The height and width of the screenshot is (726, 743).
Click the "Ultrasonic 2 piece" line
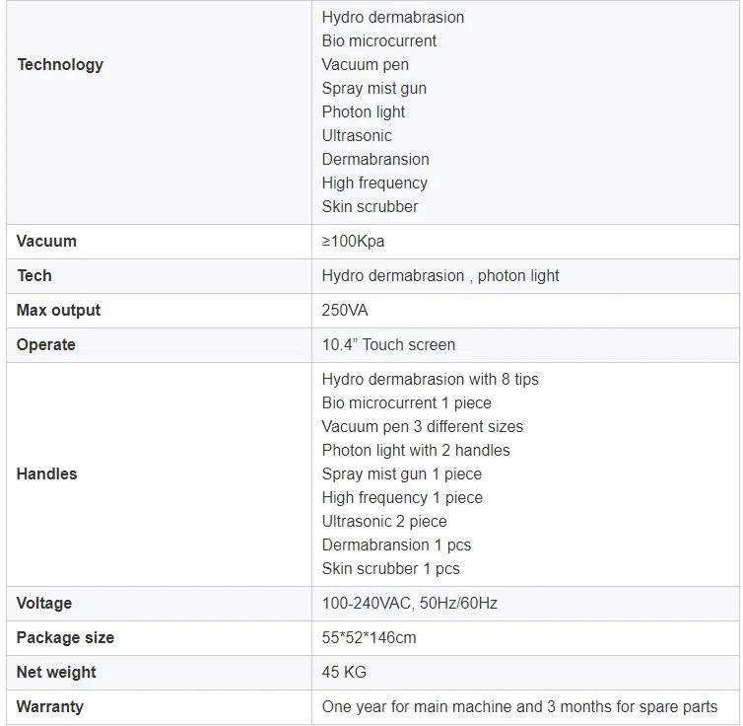coord(384,522)
